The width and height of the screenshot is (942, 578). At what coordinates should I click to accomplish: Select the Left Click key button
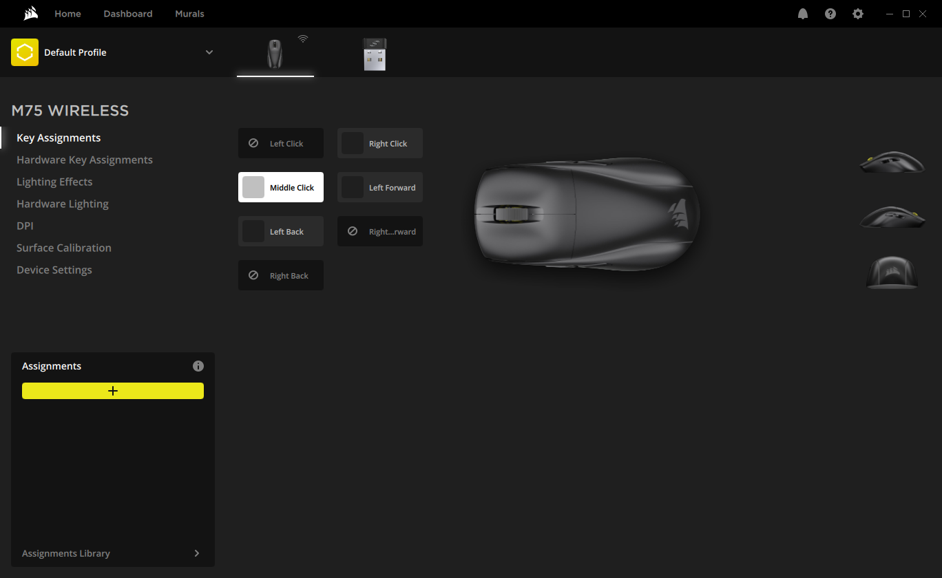[x=281, y=143]
